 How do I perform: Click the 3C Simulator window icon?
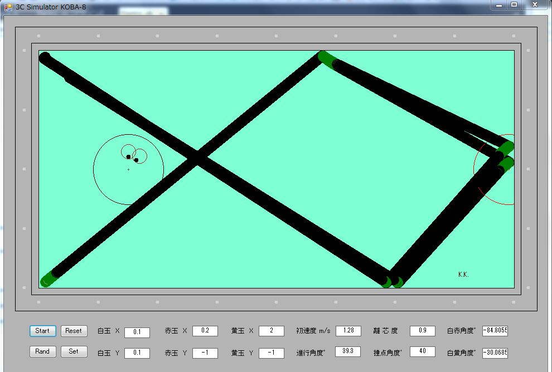tap(8, 7)
